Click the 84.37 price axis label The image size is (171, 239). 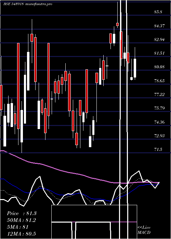pos(159,26)
